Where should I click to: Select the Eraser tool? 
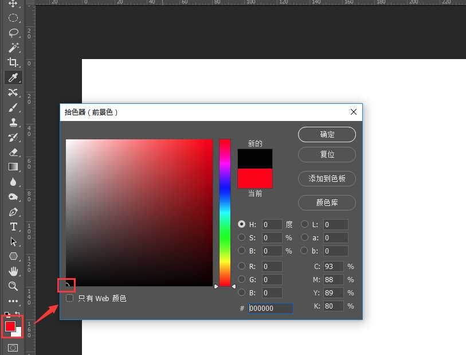tap(14, 152)
